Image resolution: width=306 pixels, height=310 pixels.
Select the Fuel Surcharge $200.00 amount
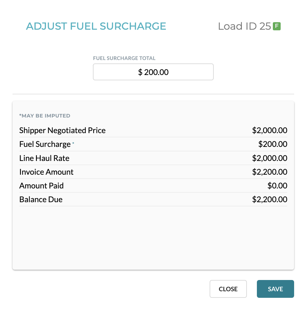(273, 144)
